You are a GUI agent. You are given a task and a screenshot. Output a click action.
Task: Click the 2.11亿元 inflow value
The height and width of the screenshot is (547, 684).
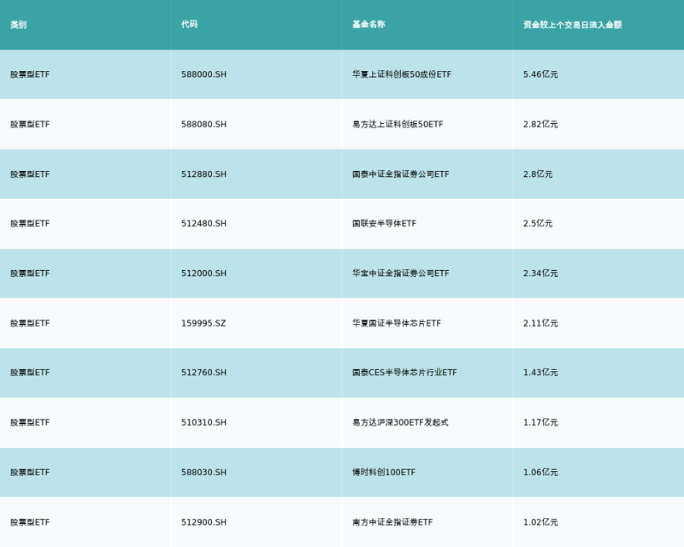[540, 323]
